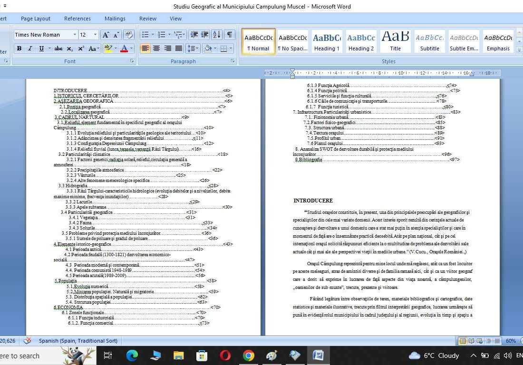
Task: Open the borders dropdown arrow
Action: tap(231, 48)
